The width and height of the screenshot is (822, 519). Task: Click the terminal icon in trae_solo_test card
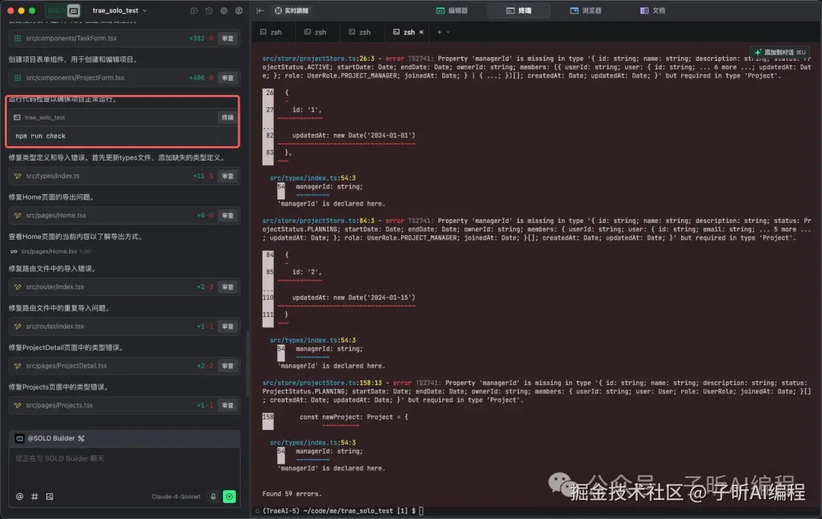pyautogui.click(x=17, y=117)
